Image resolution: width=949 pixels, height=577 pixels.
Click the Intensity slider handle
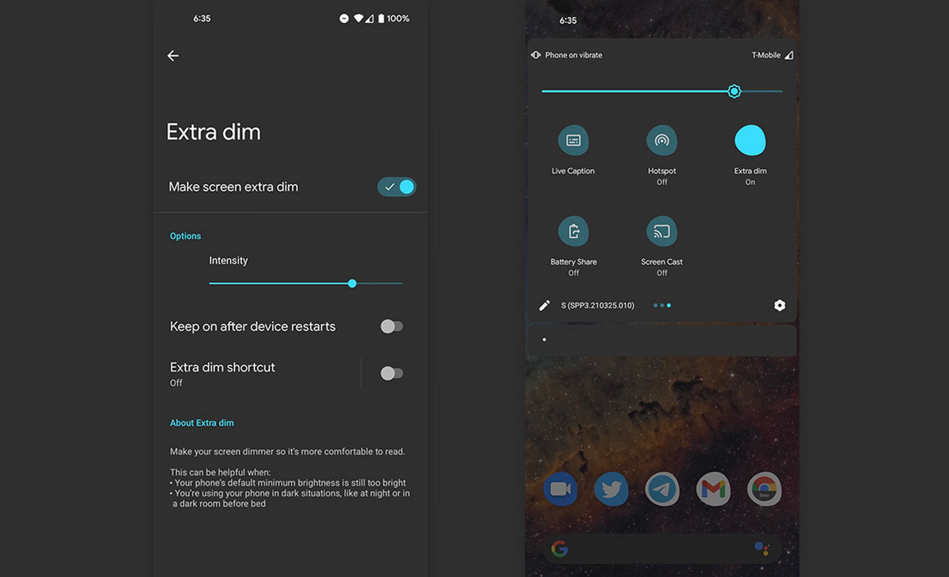point(352,284)
